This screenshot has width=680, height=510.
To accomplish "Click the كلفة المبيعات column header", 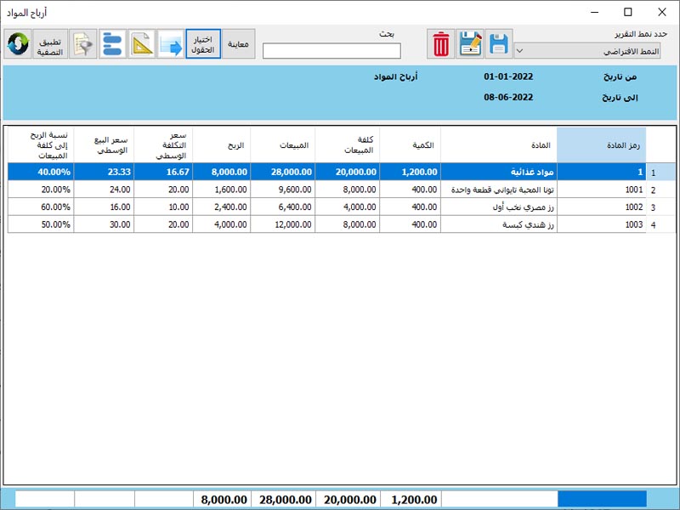I will 348,145.
